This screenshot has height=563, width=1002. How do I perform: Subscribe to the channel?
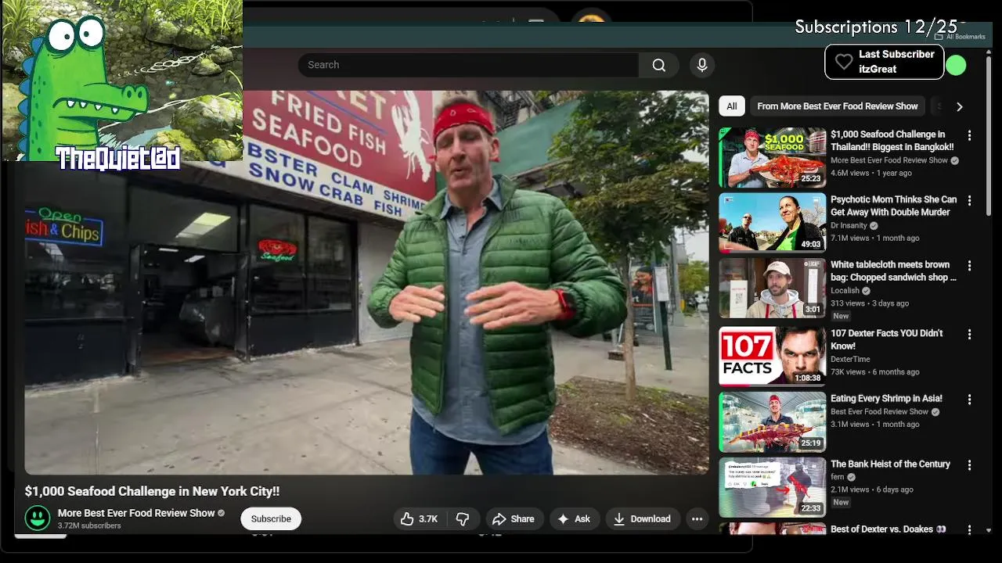[x=271, y=518]
